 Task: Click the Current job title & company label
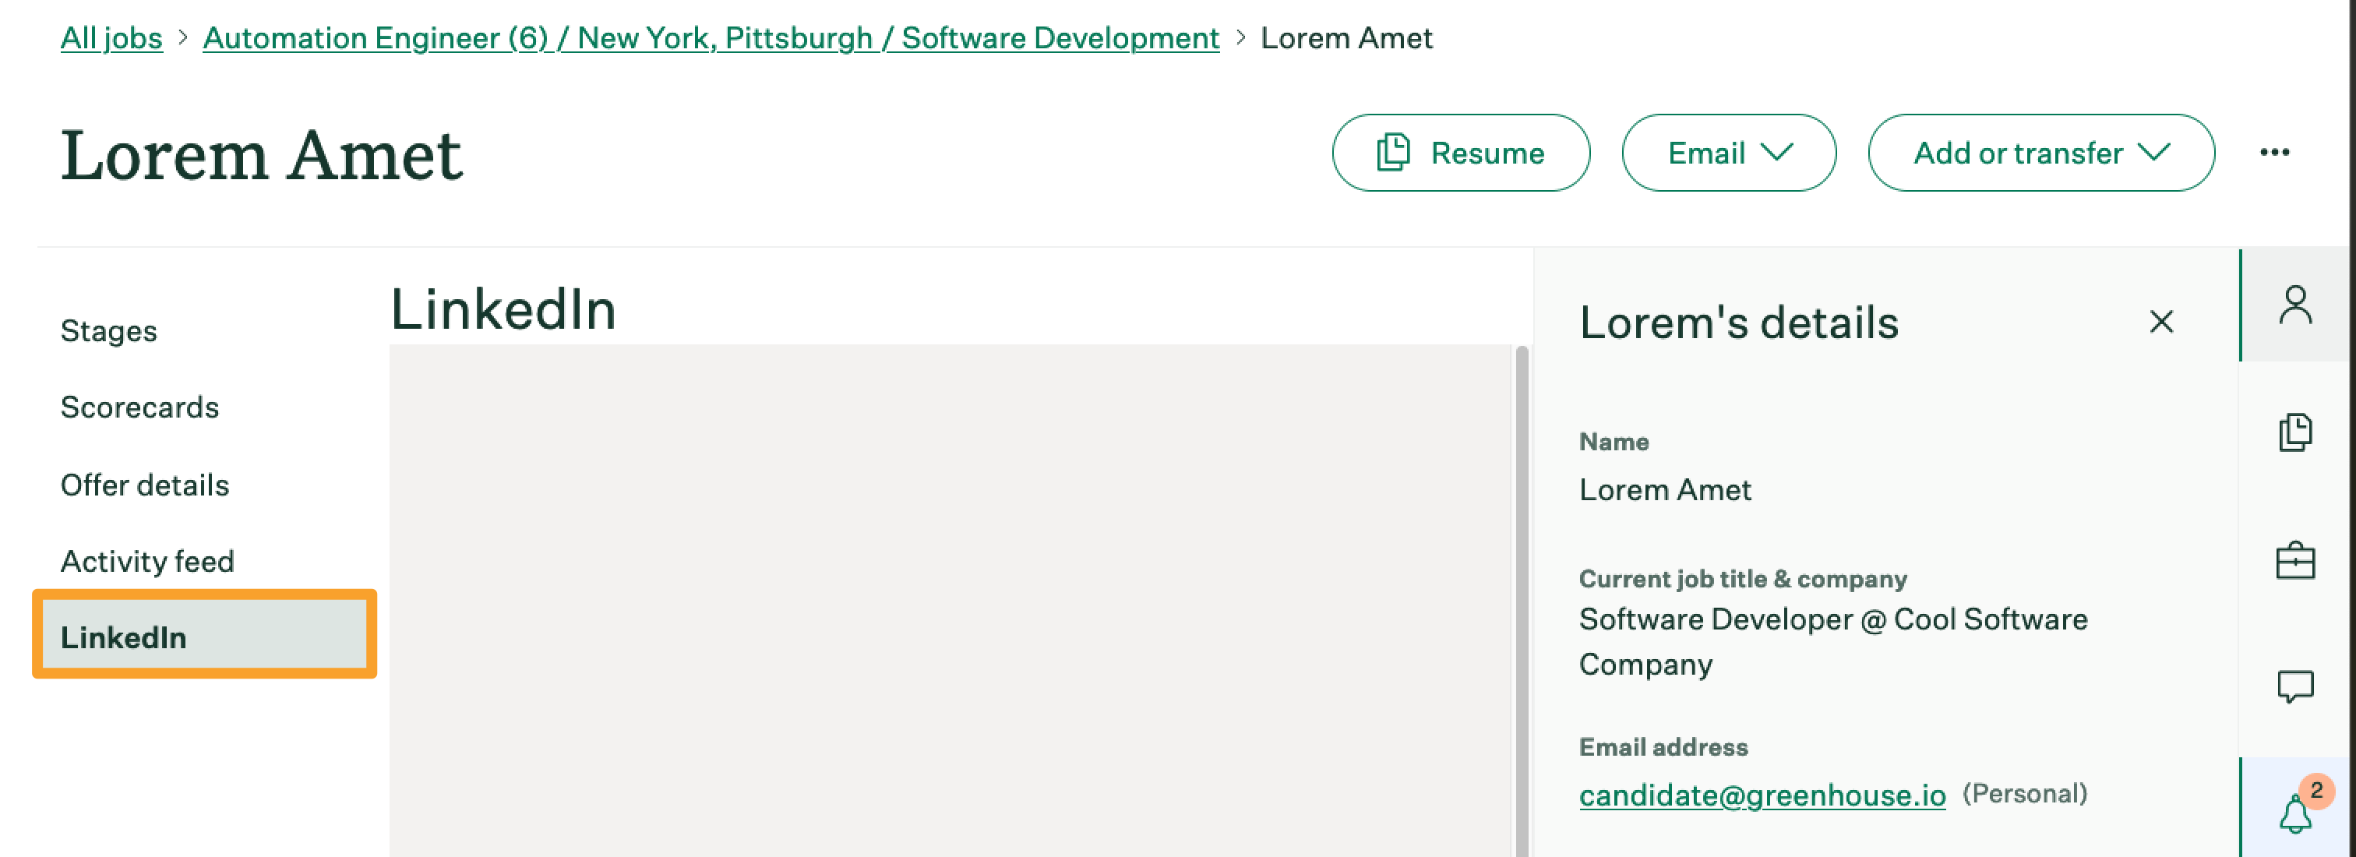coord(1742,578)
